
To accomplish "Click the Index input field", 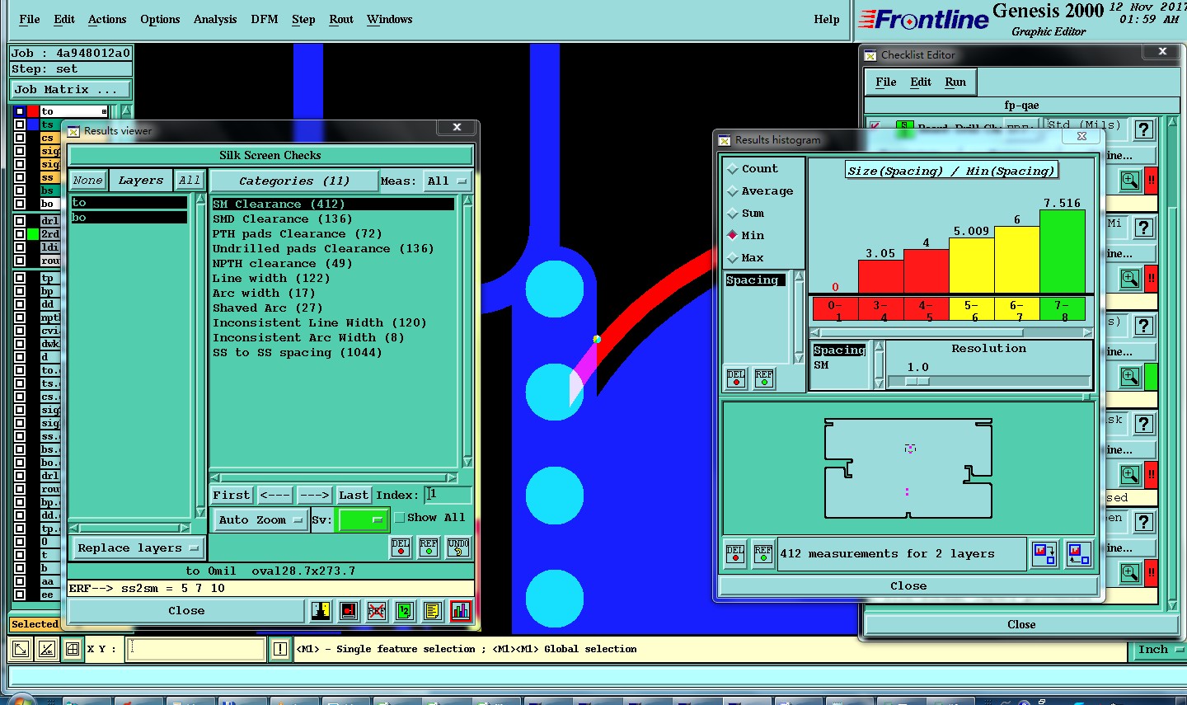I will (448, 494).
